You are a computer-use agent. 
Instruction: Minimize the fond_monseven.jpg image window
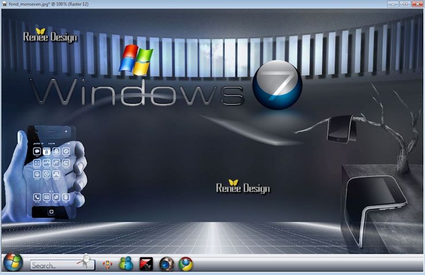[393, 4]
